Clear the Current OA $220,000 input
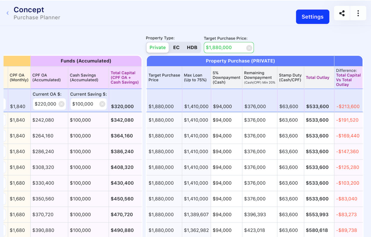This screenshot has height=237, width=371. click(x=61, y=104)
